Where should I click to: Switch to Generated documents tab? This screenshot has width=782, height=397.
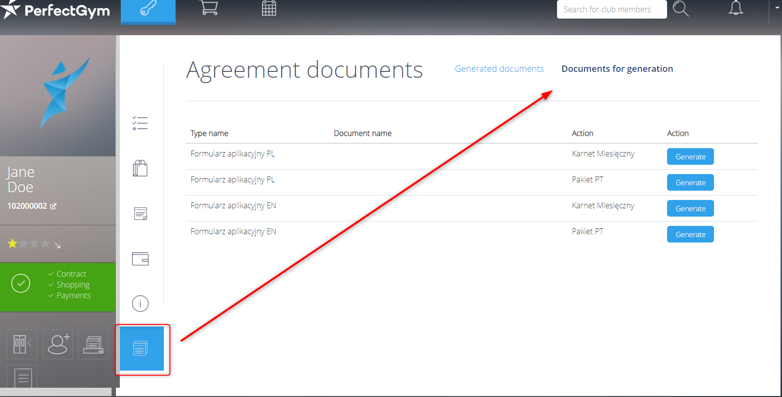pos(499,69)
